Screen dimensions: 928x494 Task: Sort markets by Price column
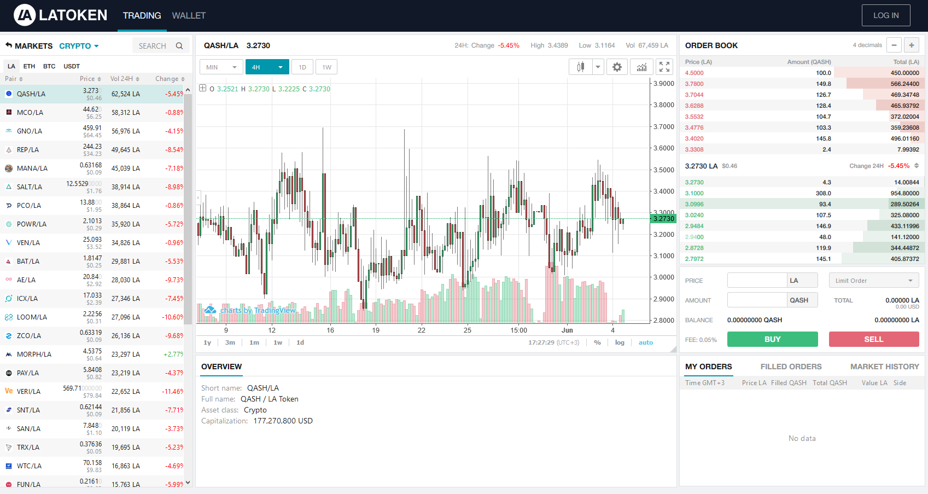tap(91, 79)
